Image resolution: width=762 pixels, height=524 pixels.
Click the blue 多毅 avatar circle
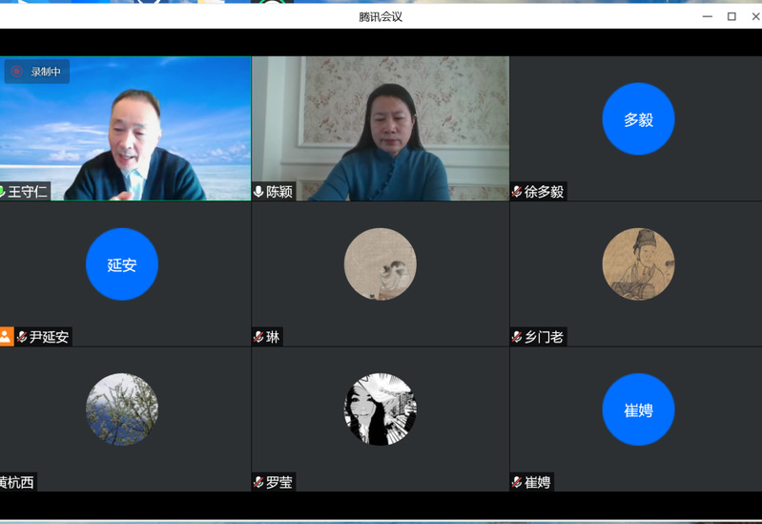point(638,118)
